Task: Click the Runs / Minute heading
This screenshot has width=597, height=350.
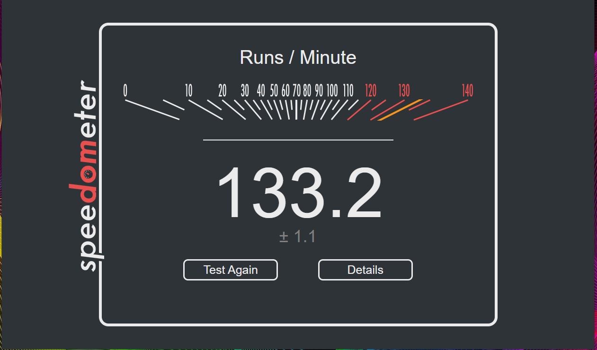Action: pyautogui.click(x=298, y=58)
